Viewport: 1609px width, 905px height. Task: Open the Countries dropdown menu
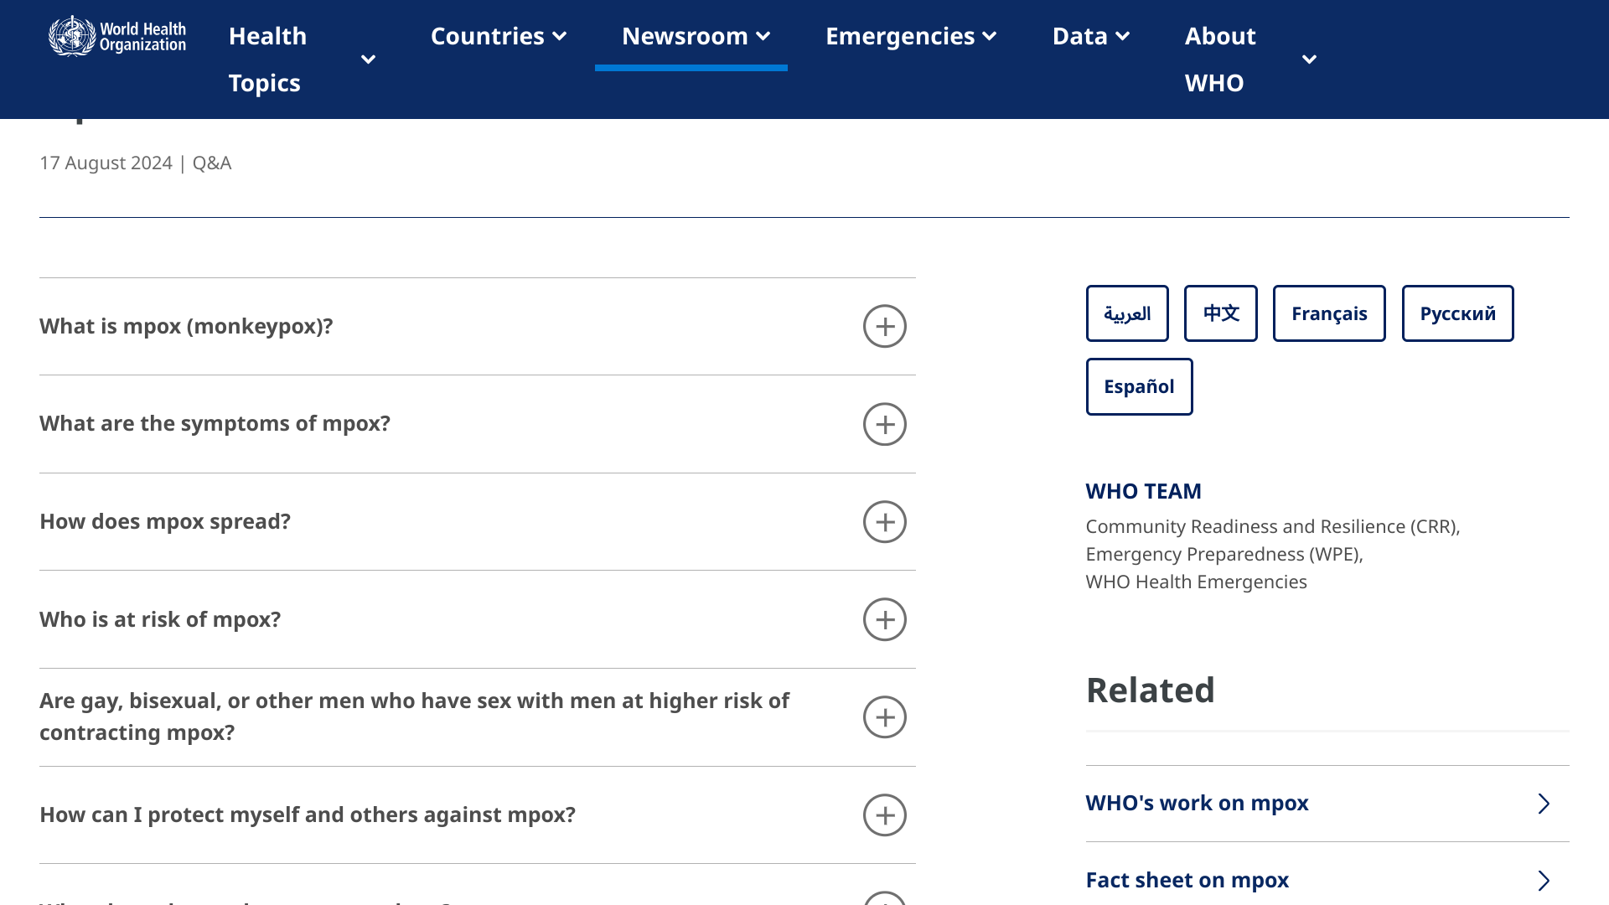pos(499,36)
